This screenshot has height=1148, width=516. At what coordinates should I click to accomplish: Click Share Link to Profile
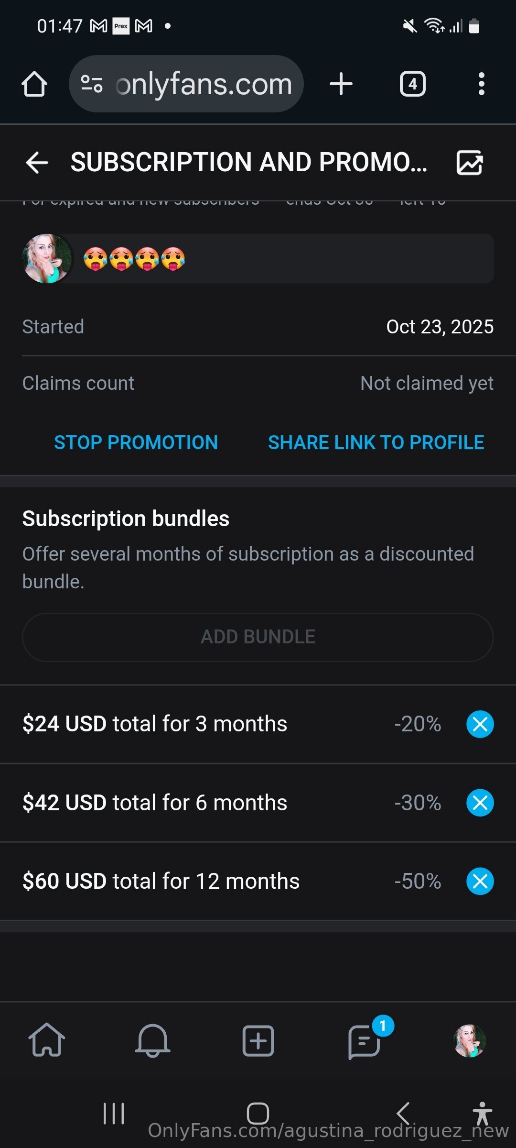click(376, 442)
